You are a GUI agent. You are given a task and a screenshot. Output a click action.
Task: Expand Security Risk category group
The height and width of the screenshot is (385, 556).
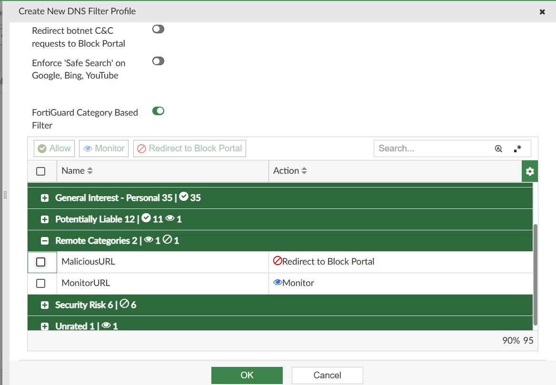[45, 305]
